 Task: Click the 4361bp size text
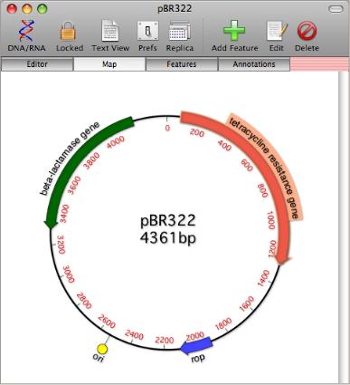(168, 238)
